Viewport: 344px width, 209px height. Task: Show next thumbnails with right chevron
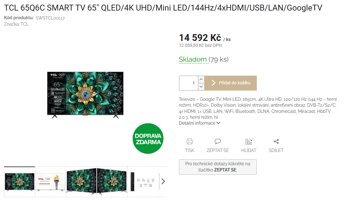tap(163, 181)
